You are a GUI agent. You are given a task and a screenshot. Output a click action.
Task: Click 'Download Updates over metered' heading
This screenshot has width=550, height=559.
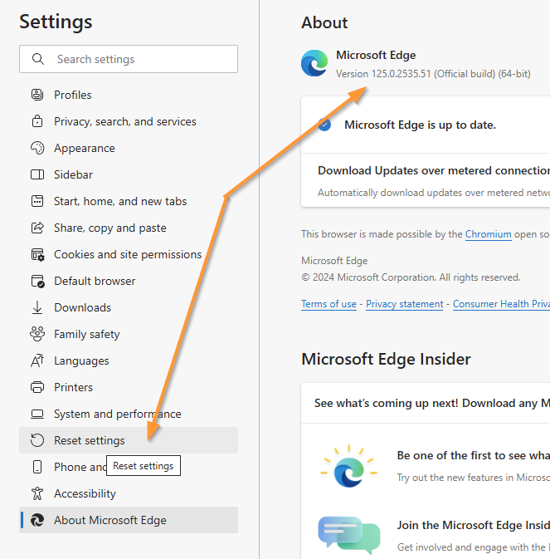click(434, 170)
